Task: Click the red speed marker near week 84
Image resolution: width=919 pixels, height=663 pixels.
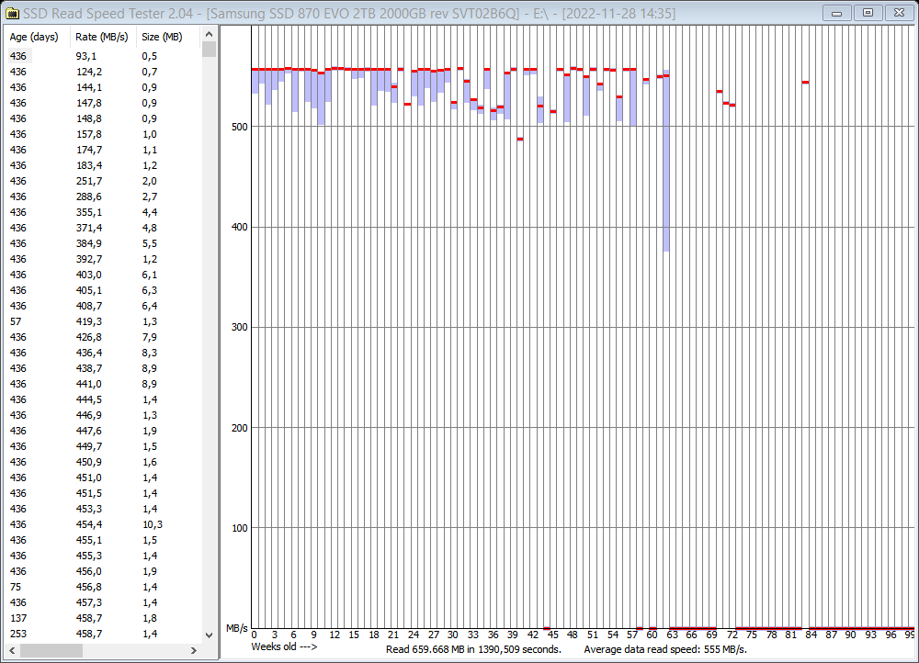Action: click(x=807, y=82)
